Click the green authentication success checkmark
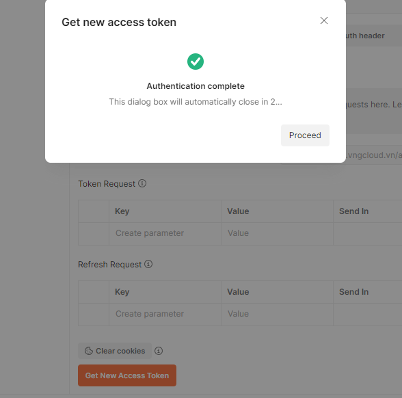 pos(196,62)
